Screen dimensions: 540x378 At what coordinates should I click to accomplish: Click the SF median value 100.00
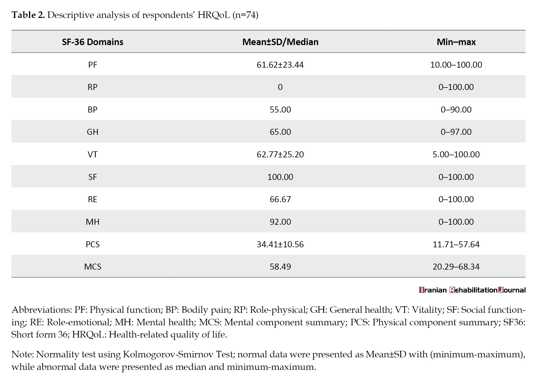point(280,177)
